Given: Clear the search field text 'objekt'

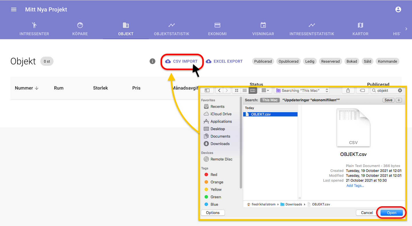Looking at the screenshot, I should (400, 90).
